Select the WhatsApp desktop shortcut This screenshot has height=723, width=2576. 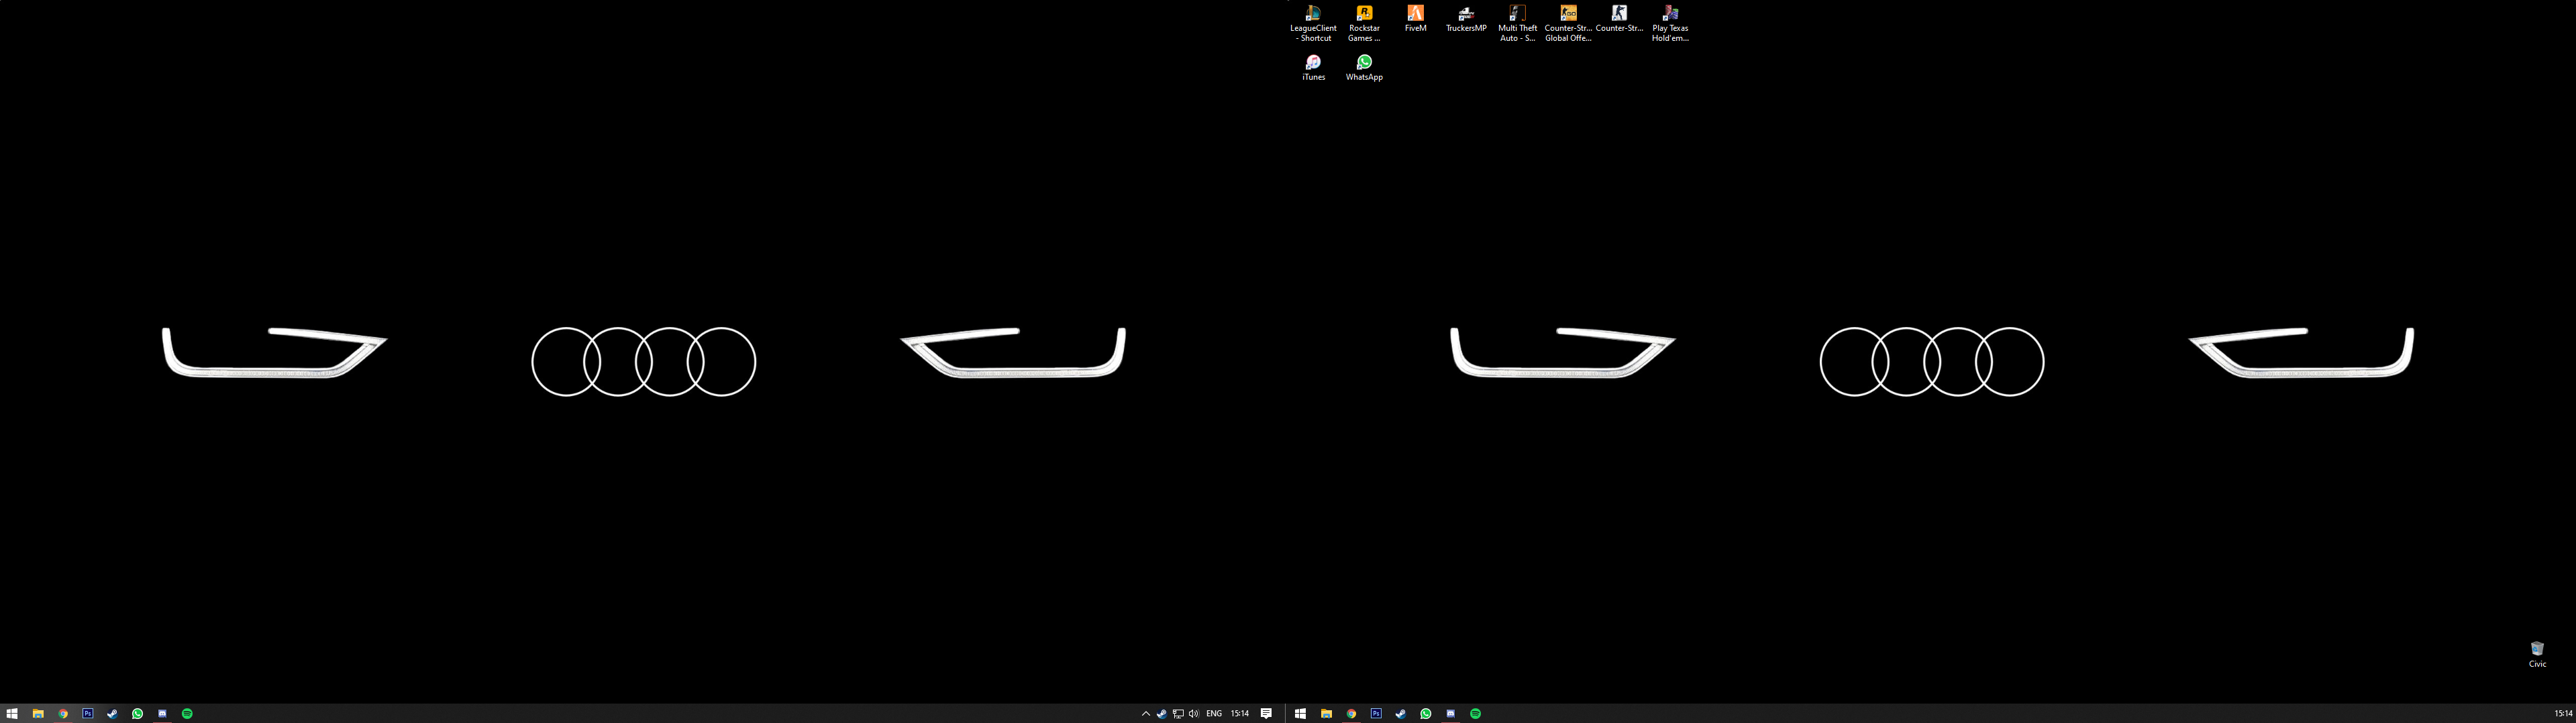point(1364,68)
